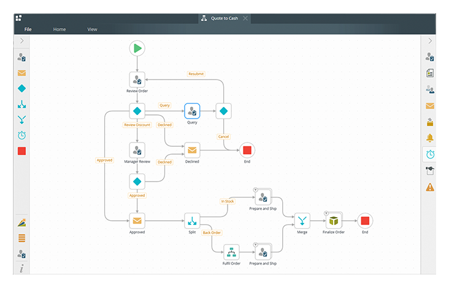Screen dimensions: 449x288
Task: Click the green Start node
Action: (x=137, y=48)
